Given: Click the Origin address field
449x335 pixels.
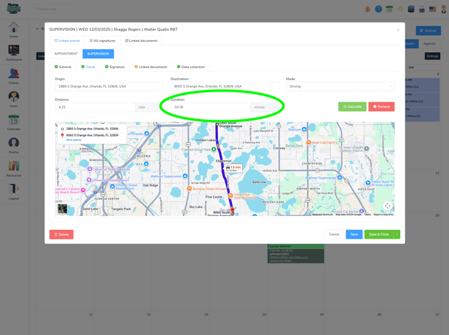Looking at the screenshot, I should coord(109,86).
